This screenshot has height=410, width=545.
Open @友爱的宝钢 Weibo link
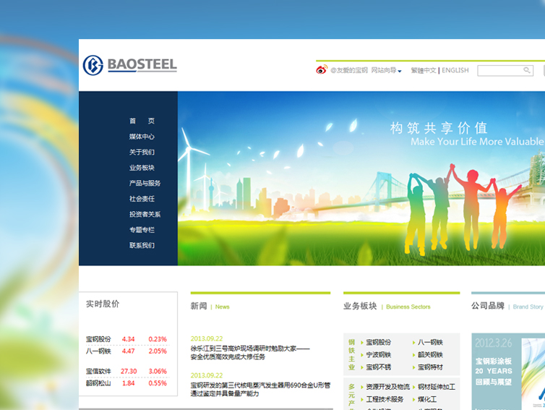coord(348,70)
